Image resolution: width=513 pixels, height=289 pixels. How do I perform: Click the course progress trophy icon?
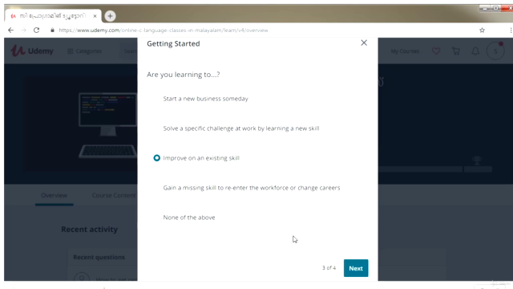(x=477, y=161)
